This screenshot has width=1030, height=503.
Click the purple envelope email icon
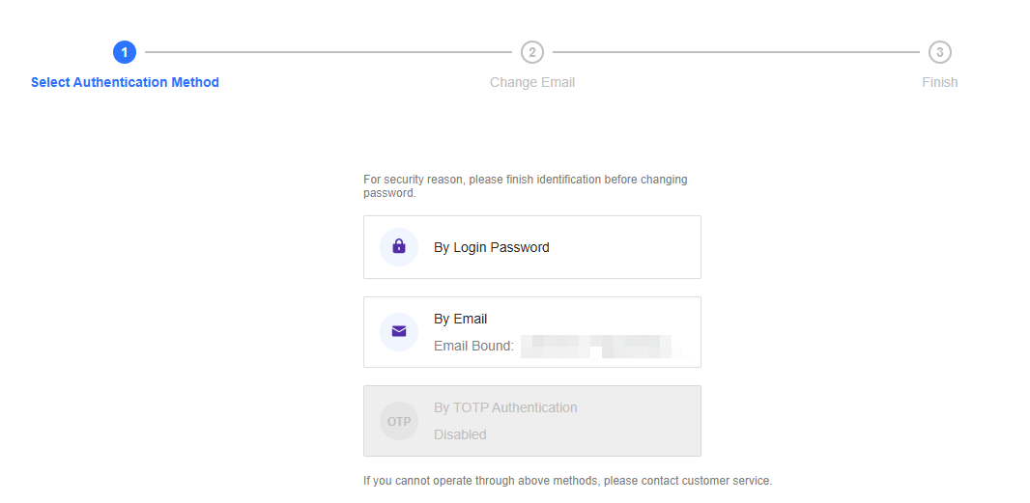[399, 332]
